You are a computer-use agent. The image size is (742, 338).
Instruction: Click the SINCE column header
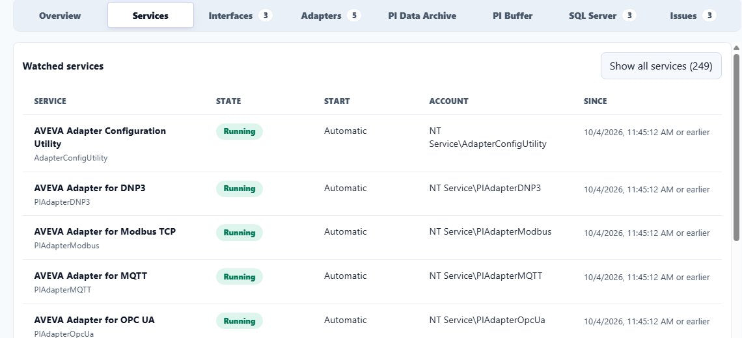coord(596,101)
